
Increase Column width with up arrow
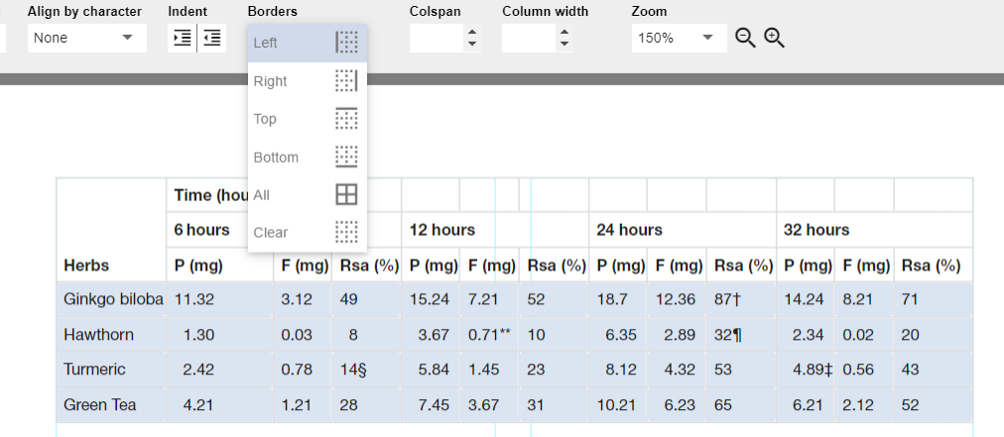pyautogui.click(x=565, y=32)
